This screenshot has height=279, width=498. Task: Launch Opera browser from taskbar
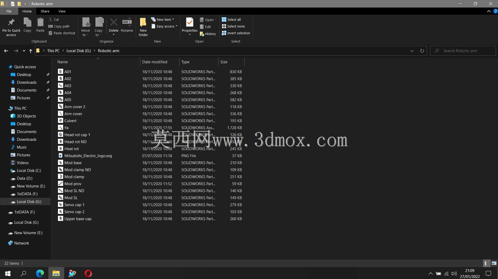[x=88, y=273]
